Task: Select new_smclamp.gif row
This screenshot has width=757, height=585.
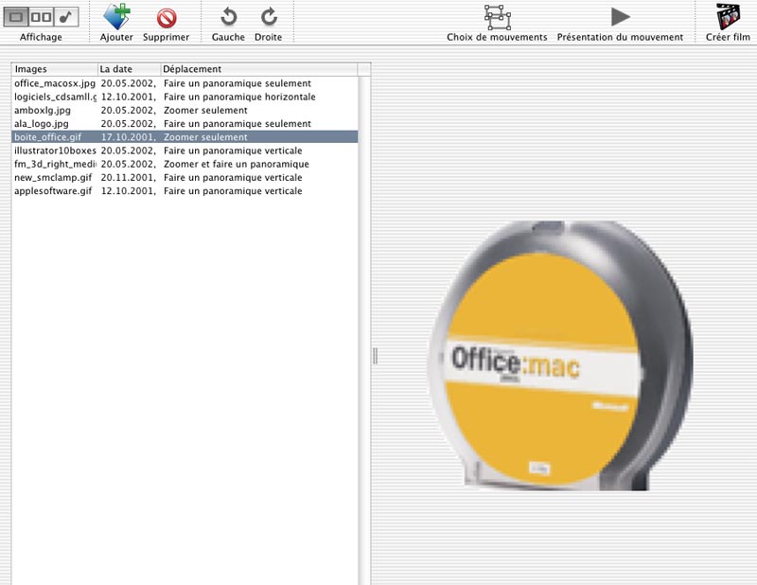Action: pyautogui.click(x=185, y=177)
